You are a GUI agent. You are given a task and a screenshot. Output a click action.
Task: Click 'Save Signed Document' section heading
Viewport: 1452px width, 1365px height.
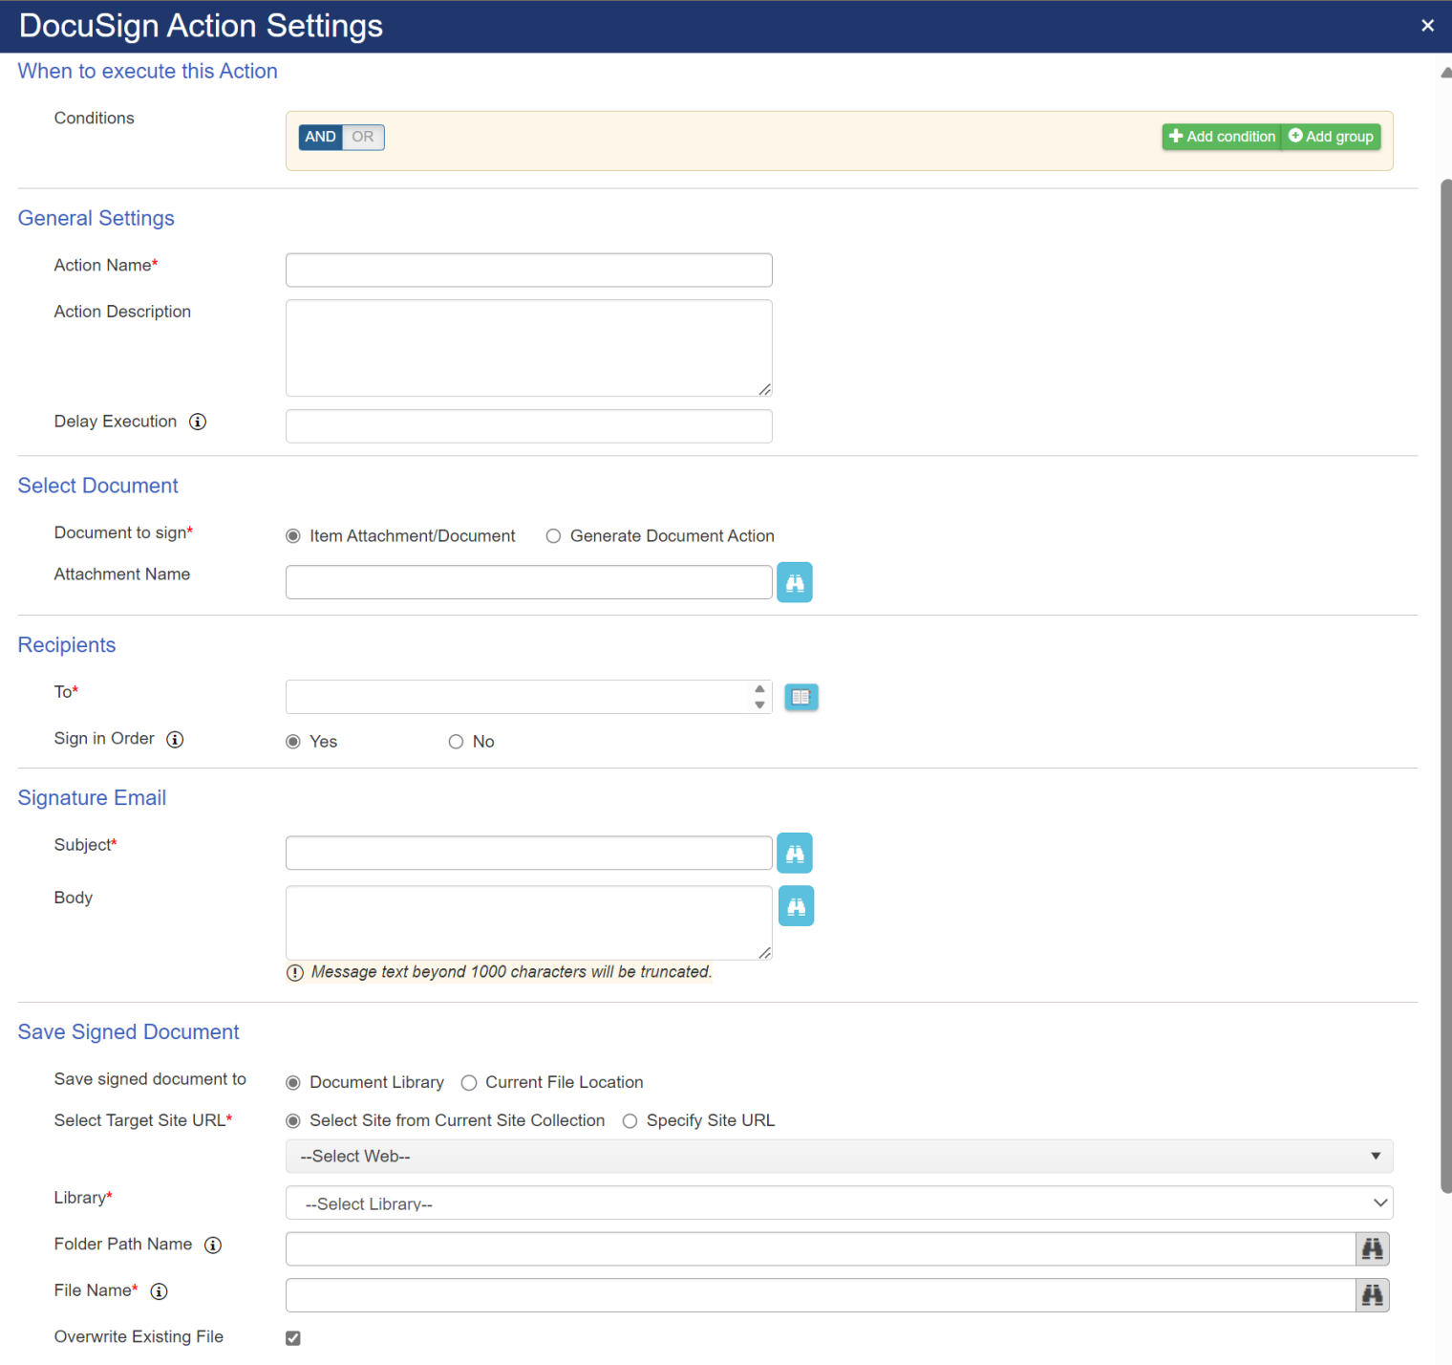(129, 1032)
